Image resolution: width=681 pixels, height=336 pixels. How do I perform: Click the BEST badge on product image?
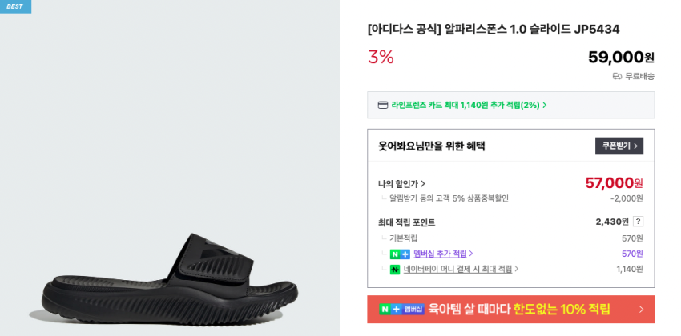(x=15, y=6)
